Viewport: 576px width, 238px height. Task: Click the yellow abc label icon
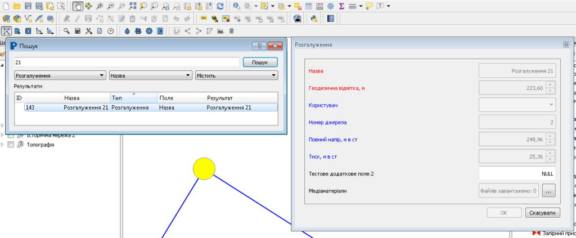pos(204,19)
